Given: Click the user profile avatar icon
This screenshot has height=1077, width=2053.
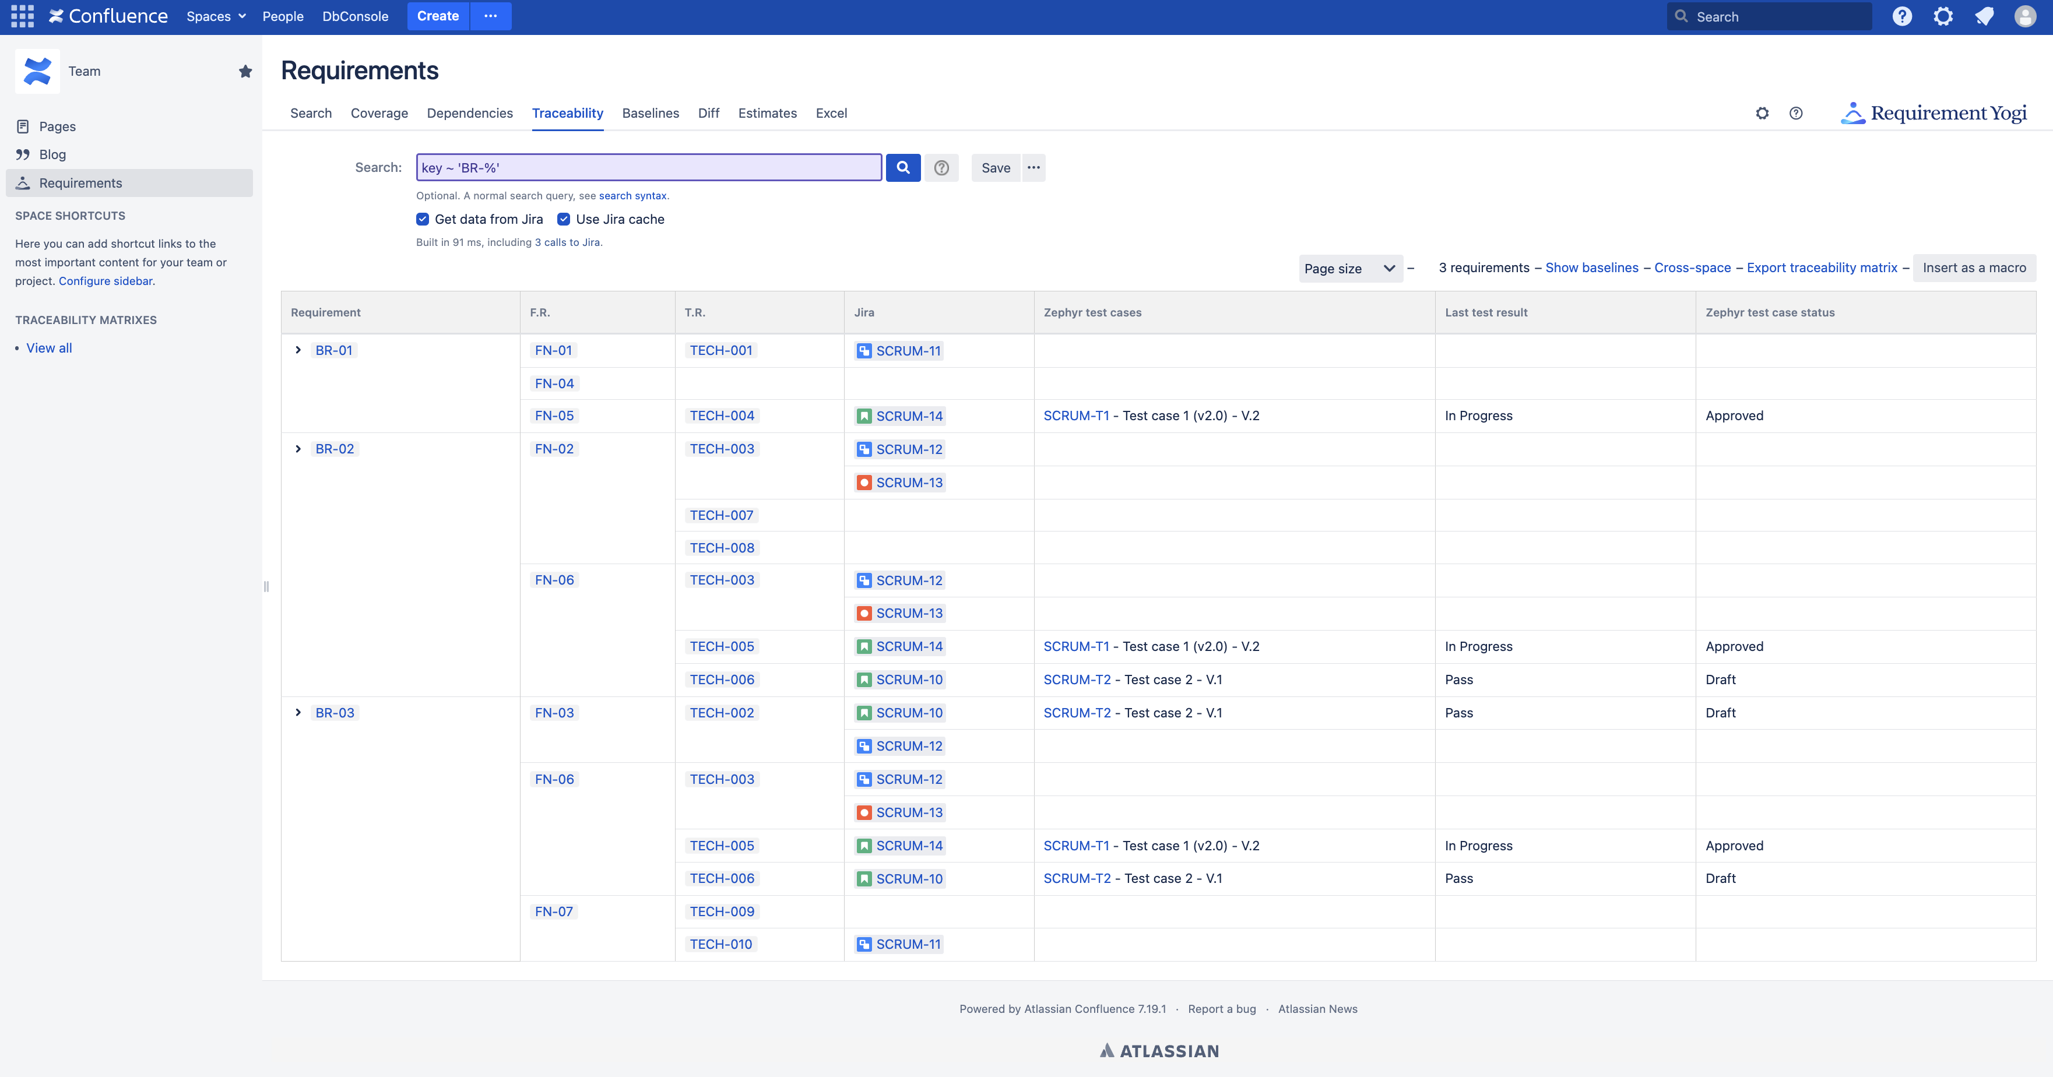Looking at the screenshot, I should point(2026,16).
